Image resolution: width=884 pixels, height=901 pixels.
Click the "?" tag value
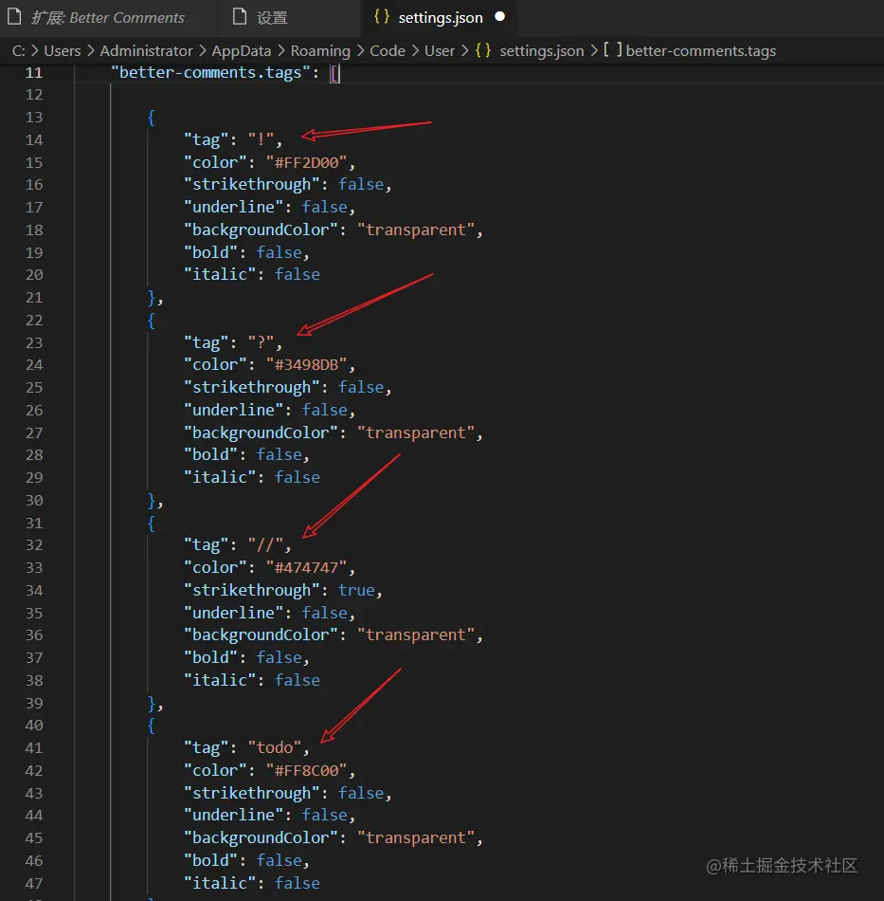[x=261, y=342]
